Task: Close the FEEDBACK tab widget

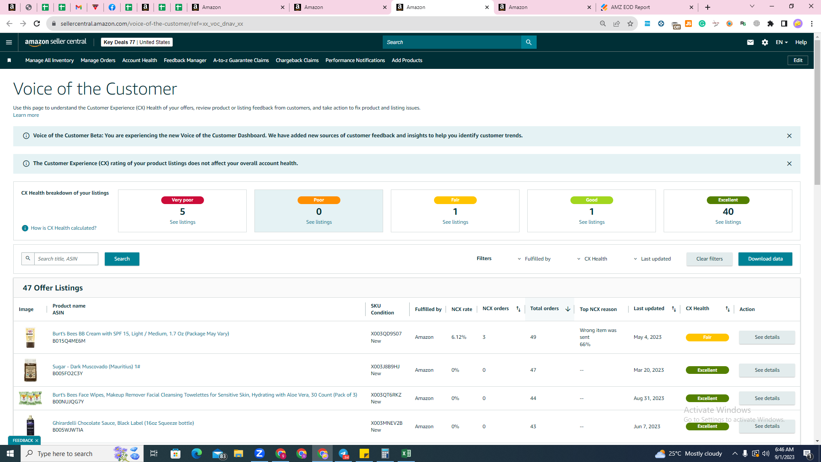Action: (x=37, y=441)
